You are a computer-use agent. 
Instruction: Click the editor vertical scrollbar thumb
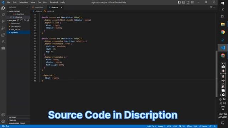click(x=216, y=74)
